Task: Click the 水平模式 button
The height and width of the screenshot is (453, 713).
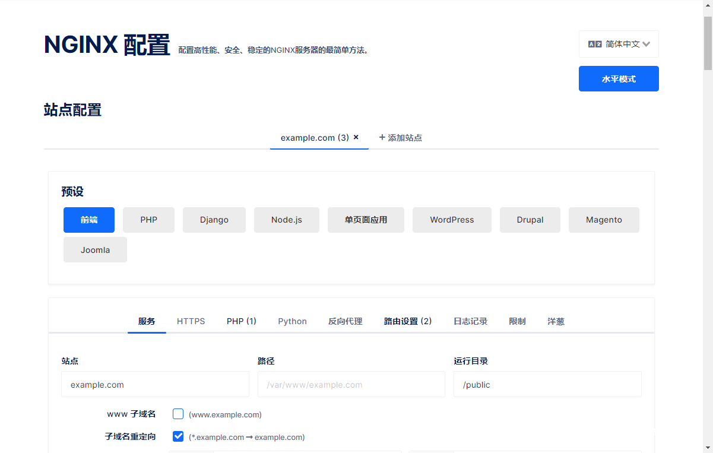Action: coord(619,78)
